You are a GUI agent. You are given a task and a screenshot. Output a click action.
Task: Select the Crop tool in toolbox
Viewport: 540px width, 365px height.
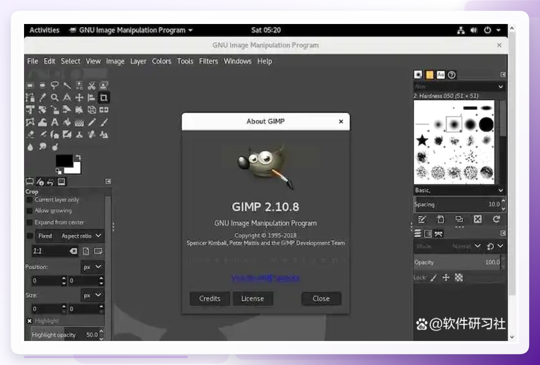[104, 98]
